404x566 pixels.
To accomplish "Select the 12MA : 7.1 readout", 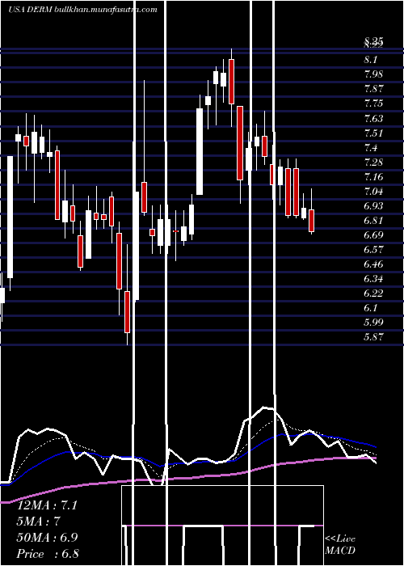I will click(47, 505).
